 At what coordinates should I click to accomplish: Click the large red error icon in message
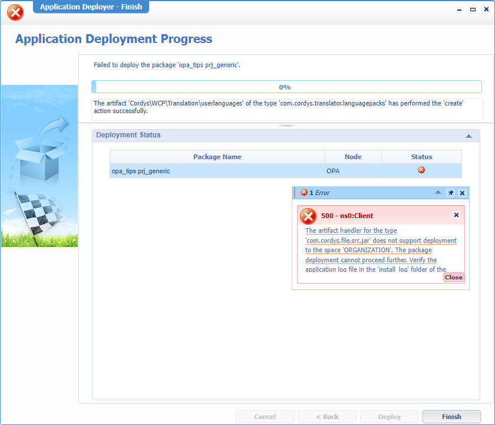(x=308, y=216)
